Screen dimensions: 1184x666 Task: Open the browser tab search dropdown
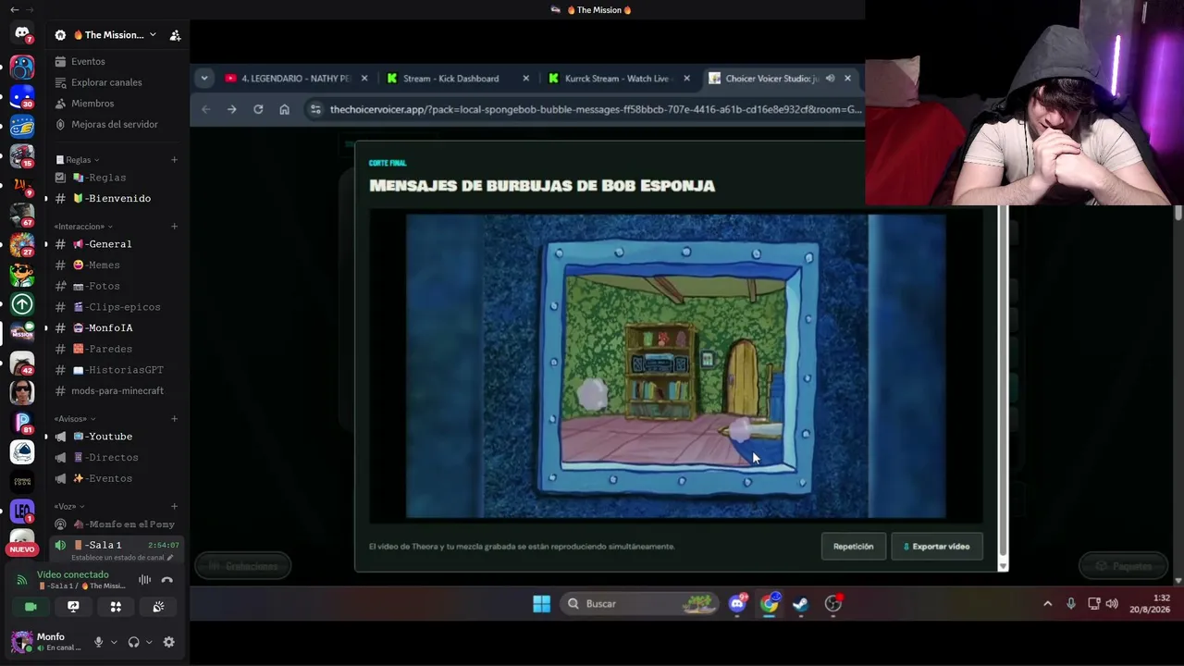pos(204,79)
